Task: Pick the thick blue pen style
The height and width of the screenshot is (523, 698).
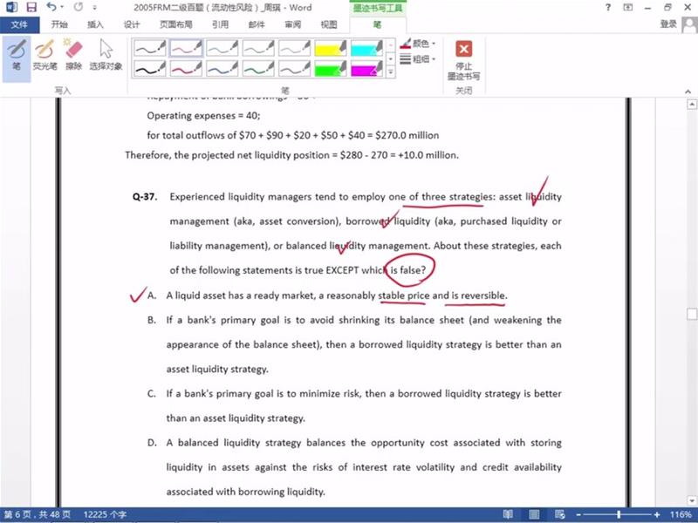Action: [x=222, y=69]
